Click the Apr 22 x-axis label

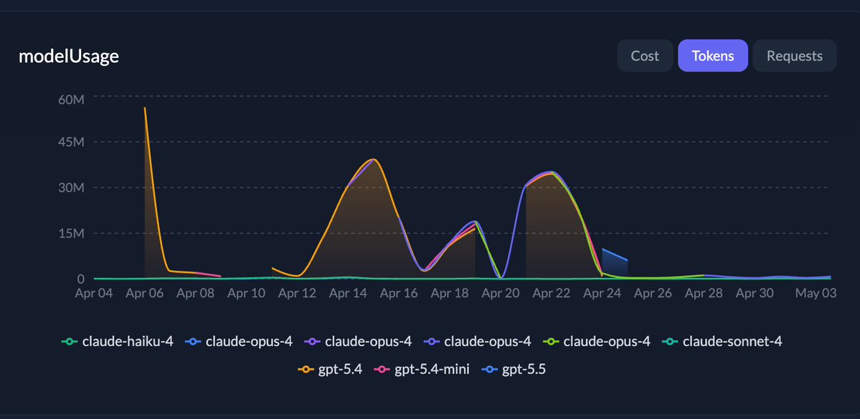[551, 294]
